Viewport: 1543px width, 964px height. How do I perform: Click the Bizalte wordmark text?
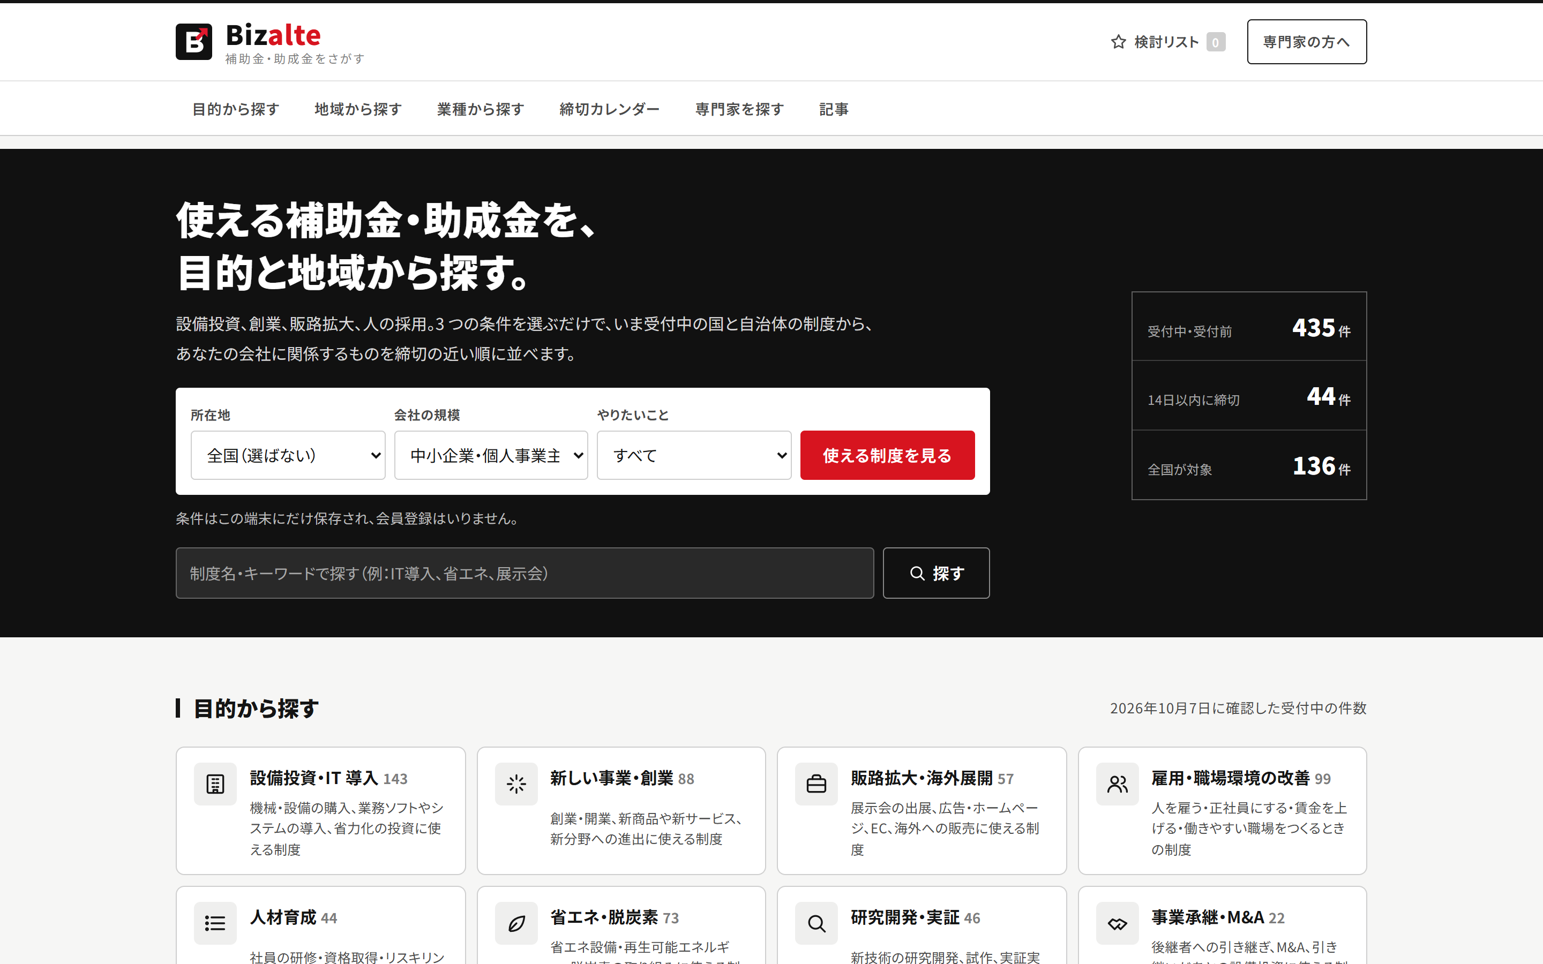coord(273,35)
